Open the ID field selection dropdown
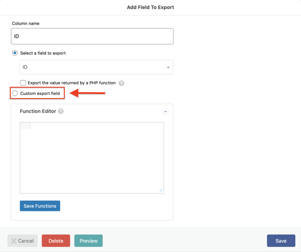This screenshot has width=301, height=252. 96,67
